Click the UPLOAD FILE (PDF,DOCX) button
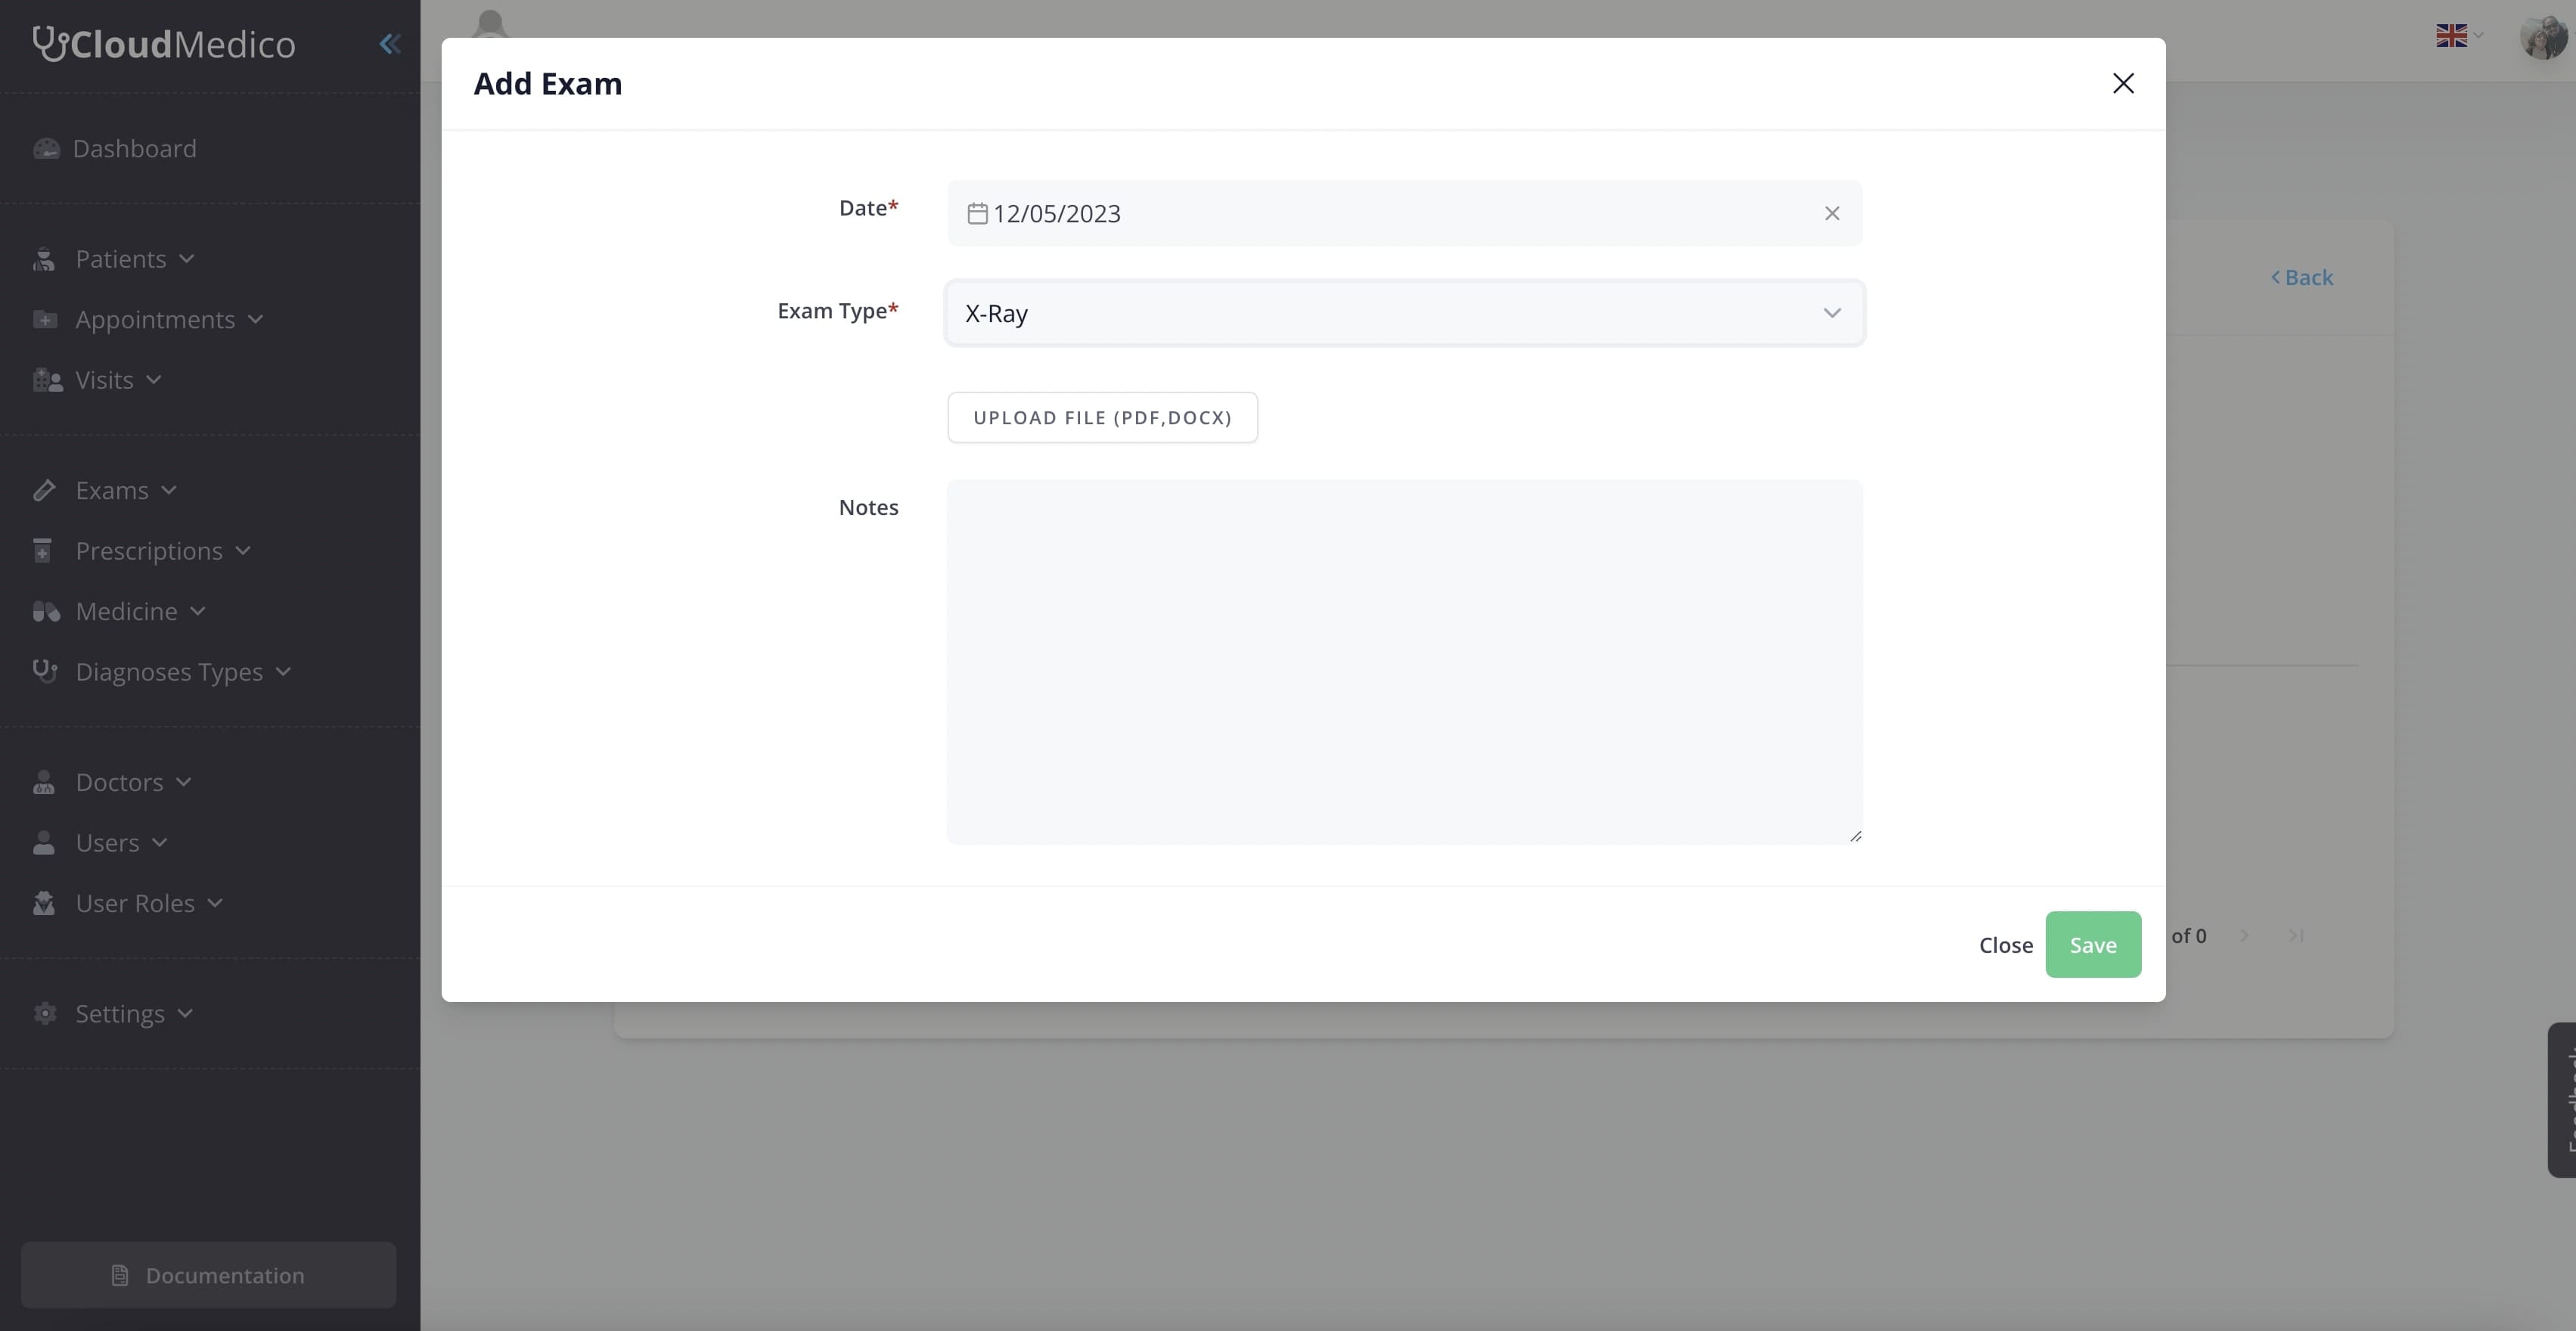 click(1102, 417)
